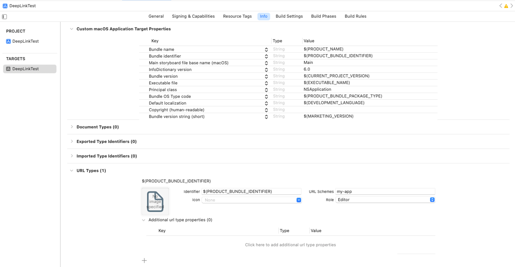Open the Build Rules tab
The height and width of the screenshot is (267, 515).
355,16
